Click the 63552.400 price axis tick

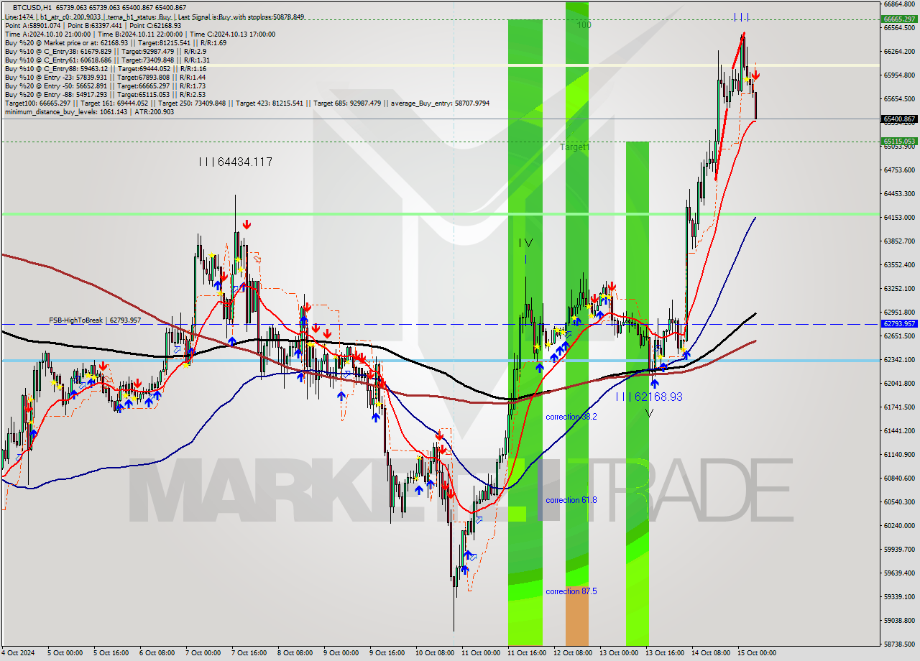click(x=899, y=264)
